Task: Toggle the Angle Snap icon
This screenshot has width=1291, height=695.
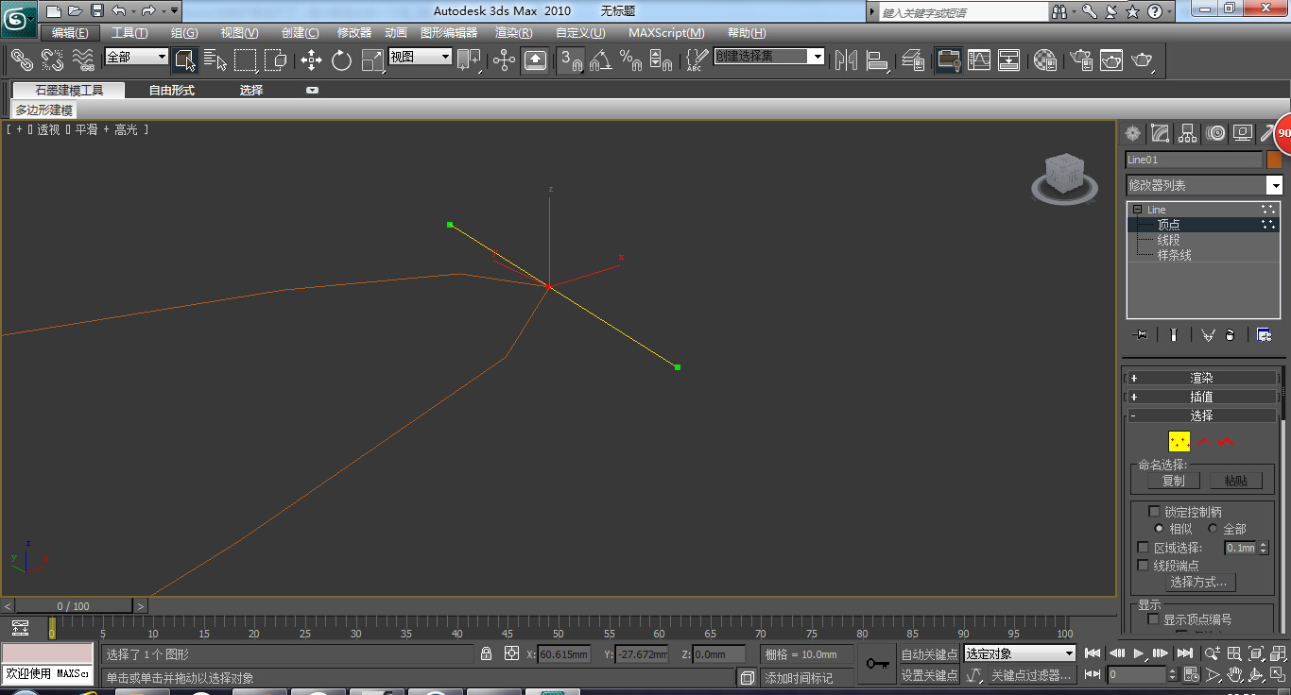Action: click(x=601, y=60)
